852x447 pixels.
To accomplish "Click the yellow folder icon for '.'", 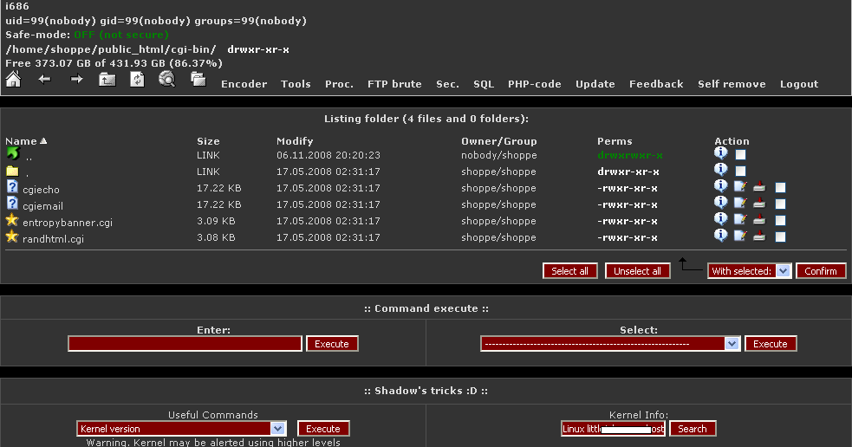I will click(x=12, y=171).
